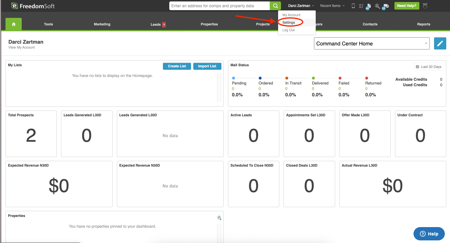This screenshot has height=243, width=450.
Task: Click the blue pencil edit dashboard button
Action: [440, 43]
